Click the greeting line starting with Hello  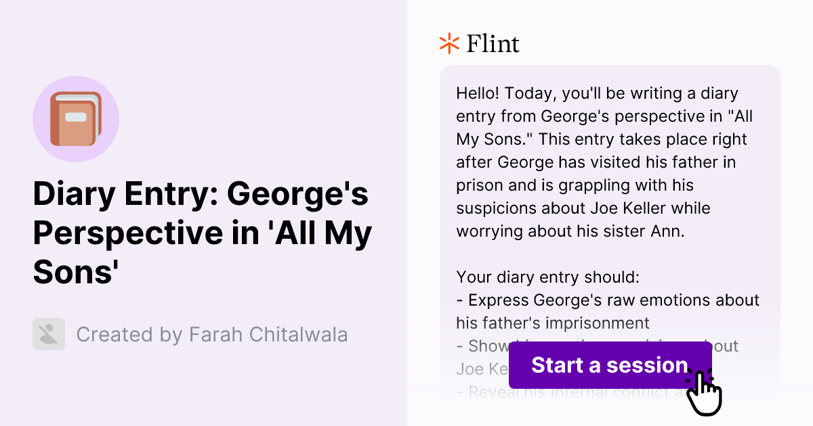tap(596, 93)
